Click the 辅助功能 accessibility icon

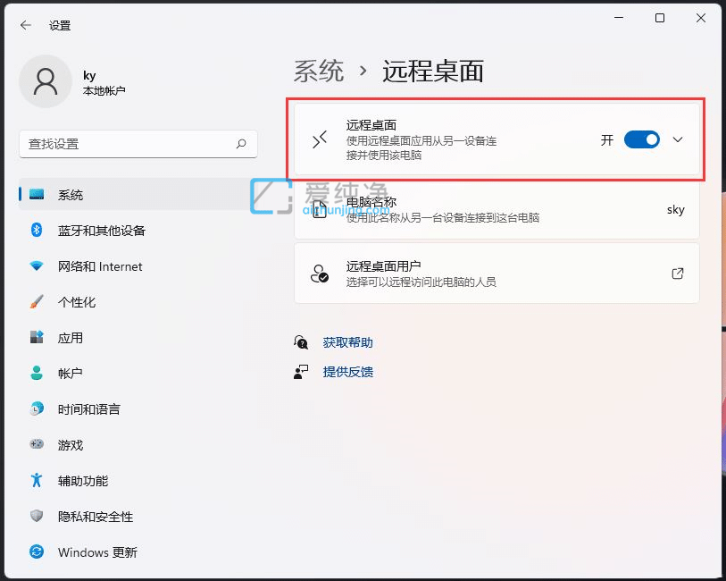pos(37,480)
